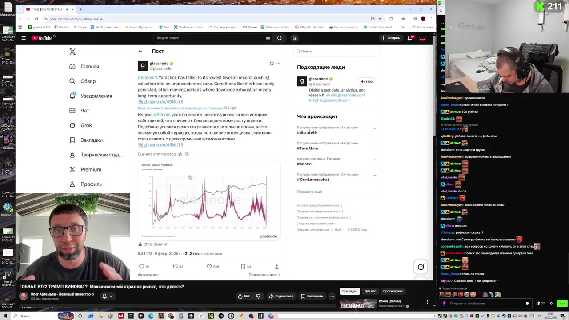Screen dimensions: 569x320
Task: Focus the X Поиск search field
Action: click(337, 52)
